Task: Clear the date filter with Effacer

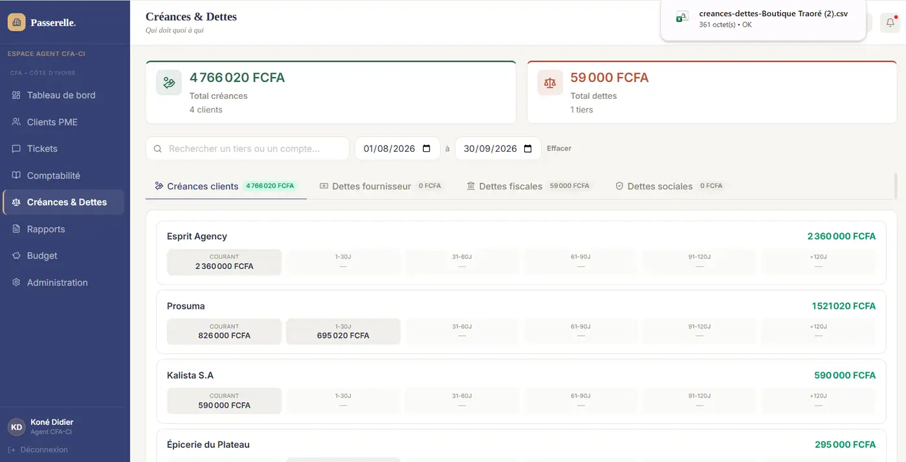Action: point(559,149)
